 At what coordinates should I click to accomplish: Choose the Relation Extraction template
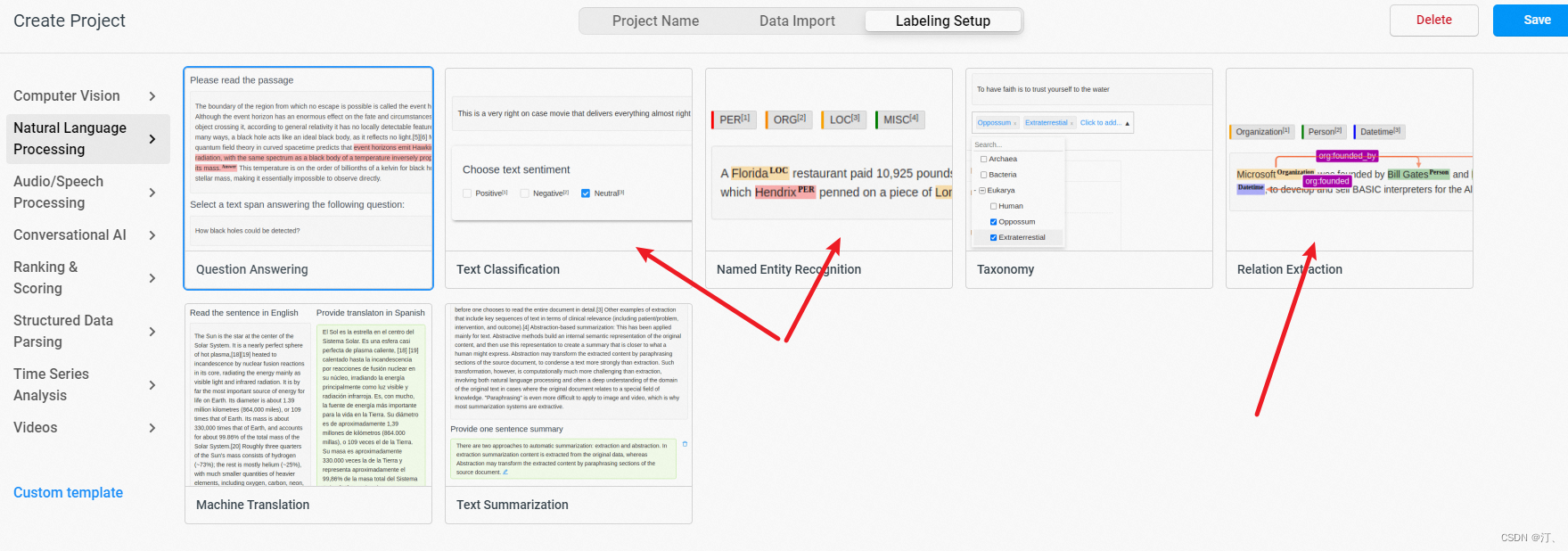[1350, 178]
